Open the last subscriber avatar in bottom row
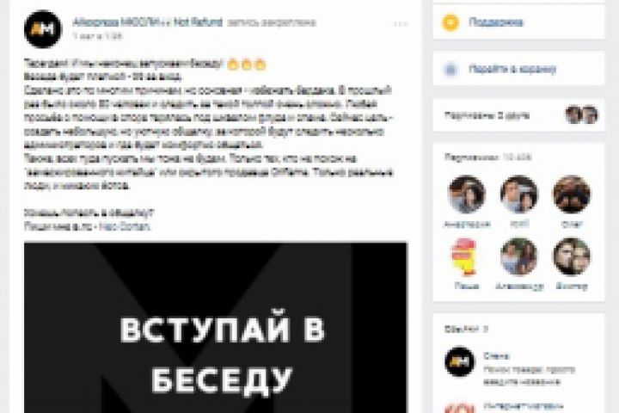 [x=572, y=257]
